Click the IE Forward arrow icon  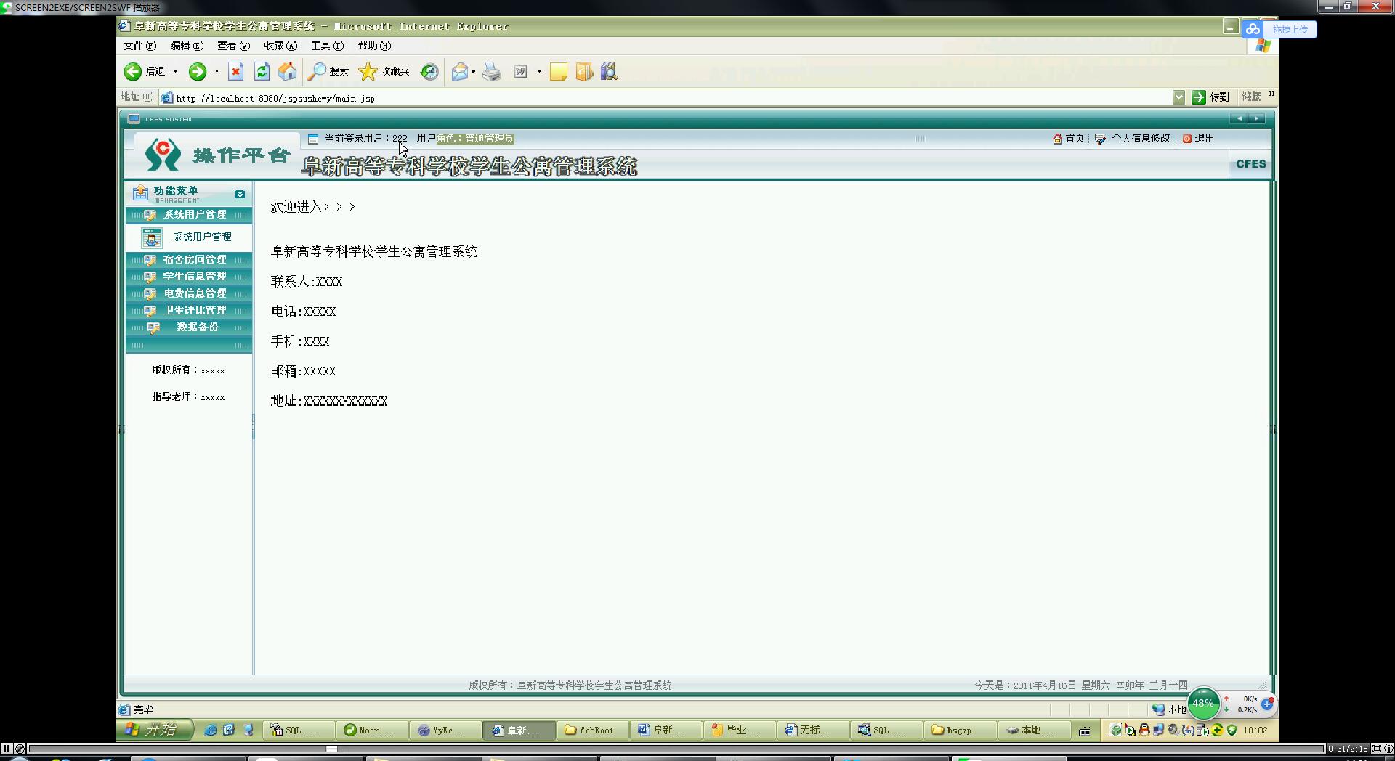197,71
